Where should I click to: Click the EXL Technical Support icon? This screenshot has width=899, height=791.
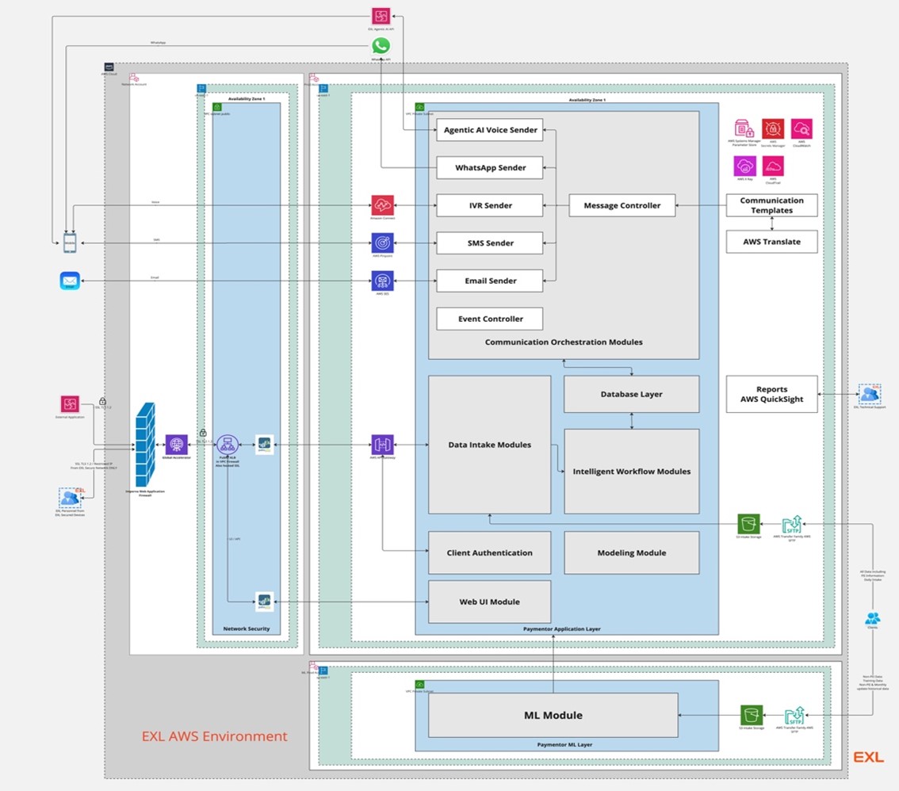(x=869, y=394)
